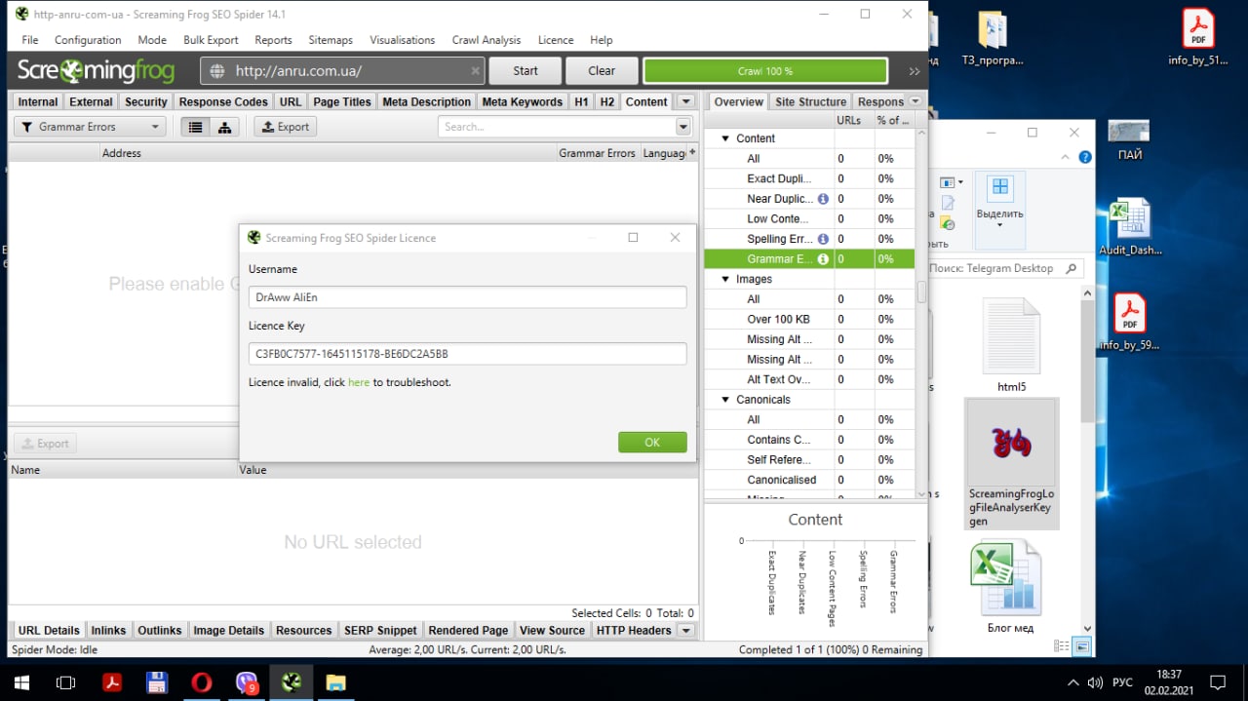This screenshot has width=1248, height=701.
Task: Click info icon beside Near Duplicates
Action: [x=823, y=199]
